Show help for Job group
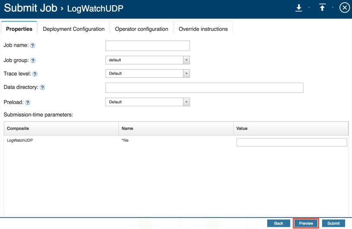 (x=33, y=60)
